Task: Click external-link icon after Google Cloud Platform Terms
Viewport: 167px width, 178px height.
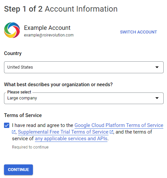Action: [x=14, y=132]
